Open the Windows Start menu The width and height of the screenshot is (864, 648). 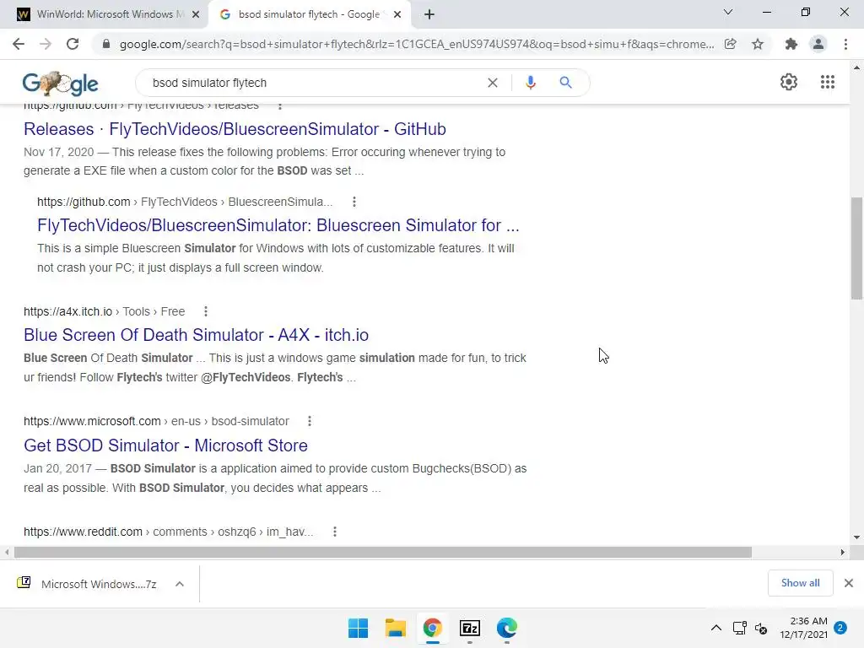click(x=358, y=628)
